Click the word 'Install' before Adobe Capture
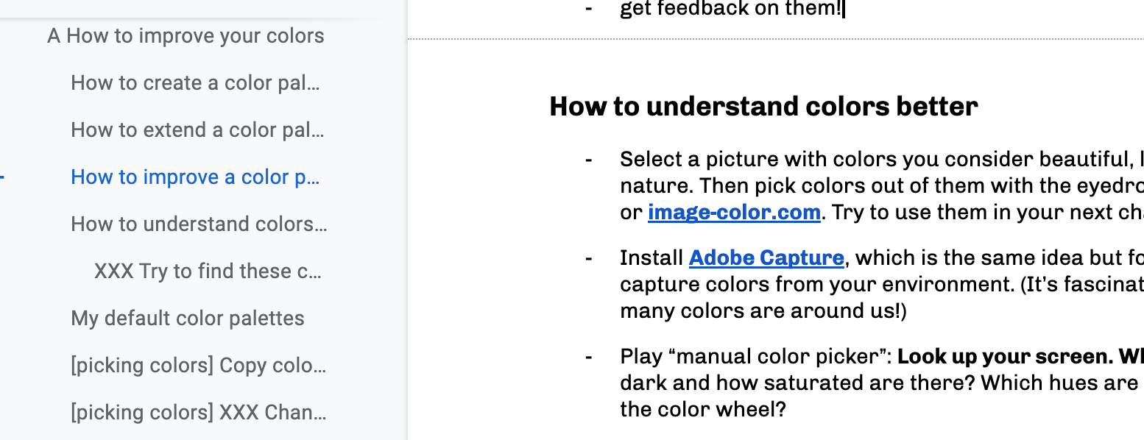1144x440 pixels. pyautogui.click(x=652, y=258)
